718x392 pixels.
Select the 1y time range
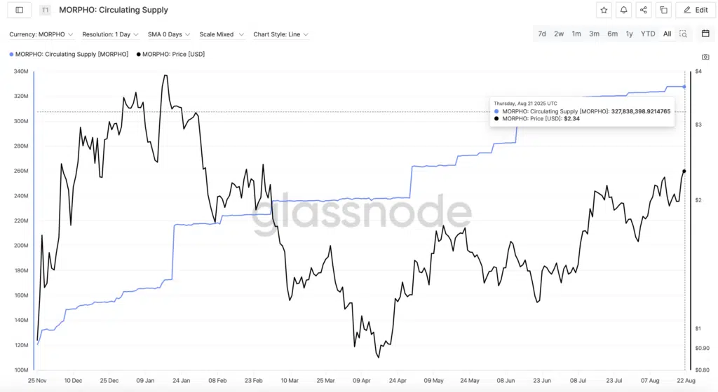pos(630,34)
